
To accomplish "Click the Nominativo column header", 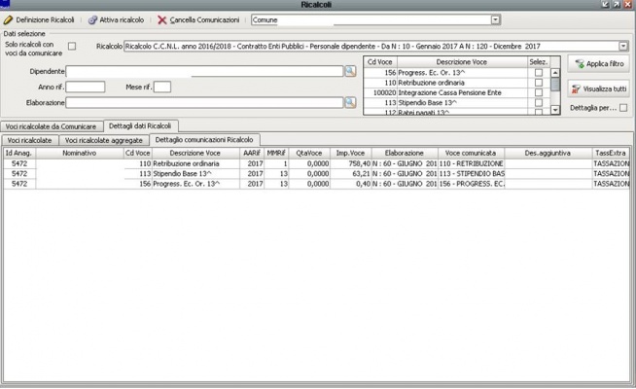I will click(x=80, y=153).
